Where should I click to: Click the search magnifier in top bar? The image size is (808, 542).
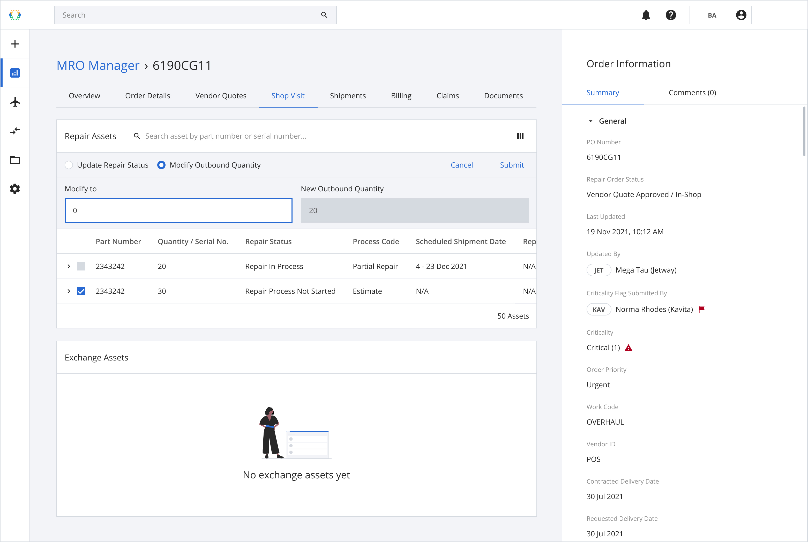tap(324, 15)
